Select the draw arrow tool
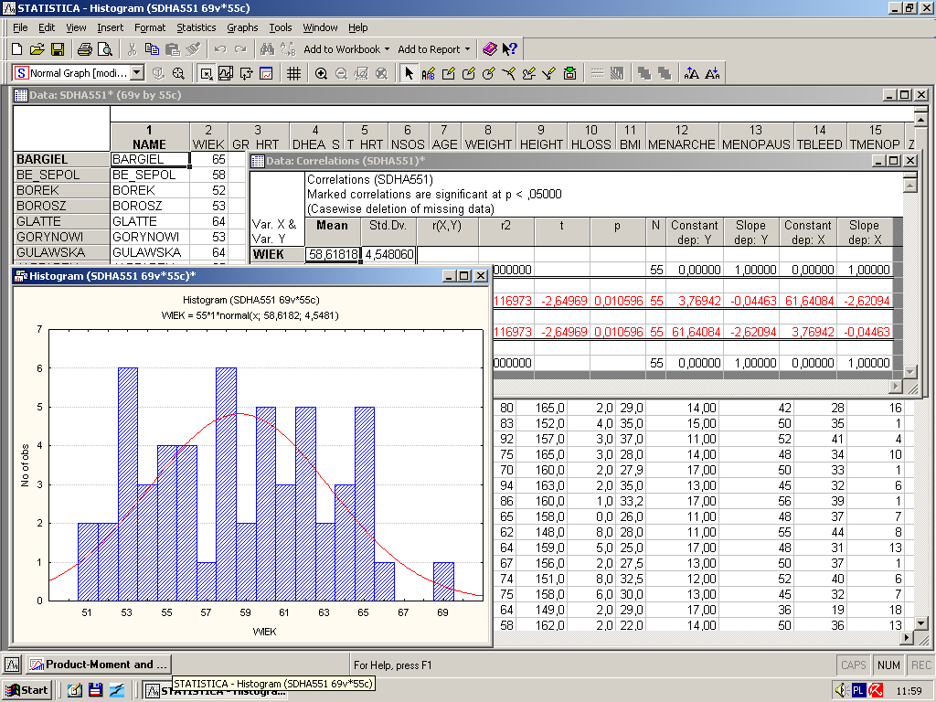 549,73
